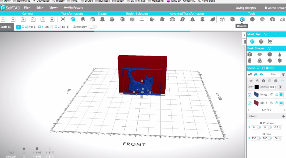Viewport: 286px width, 158px height.
Task: Open the Home page bookmark
Action: click(206, 1)
